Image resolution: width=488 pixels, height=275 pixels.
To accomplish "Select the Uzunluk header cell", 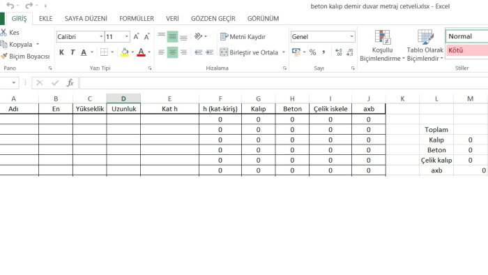I will [x=123, y=109].
